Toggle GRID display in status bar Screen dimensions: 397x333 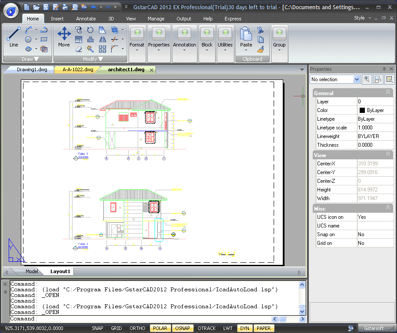coord(116,328)
